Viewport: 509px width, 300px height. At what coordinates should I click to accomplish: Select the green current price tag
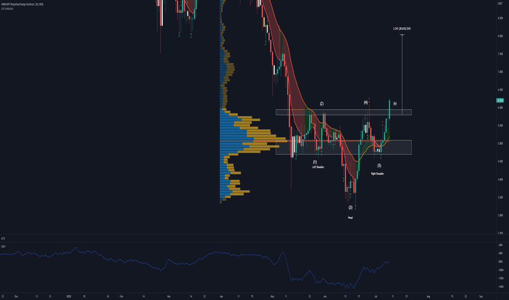click(500, 100)
